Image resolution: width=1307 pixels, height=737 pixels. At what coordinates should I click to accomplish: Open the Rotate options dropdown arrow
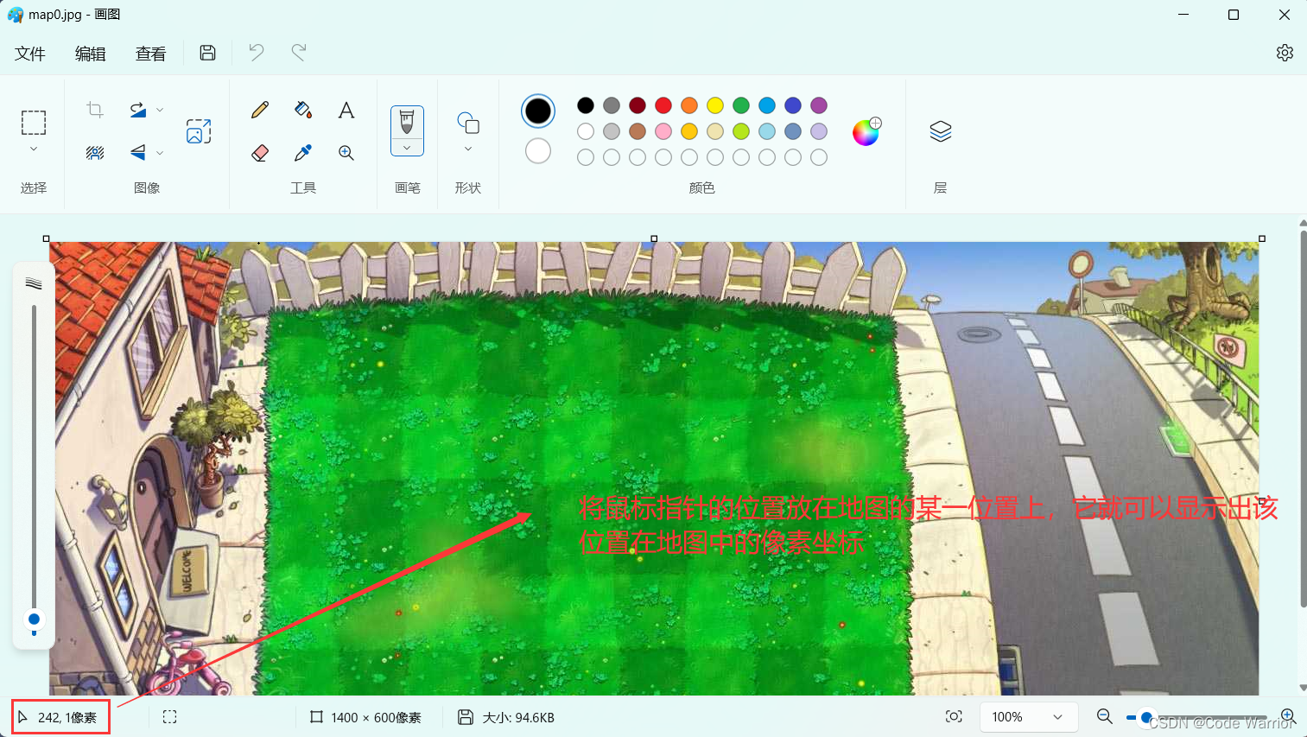(x=160, y=110)
